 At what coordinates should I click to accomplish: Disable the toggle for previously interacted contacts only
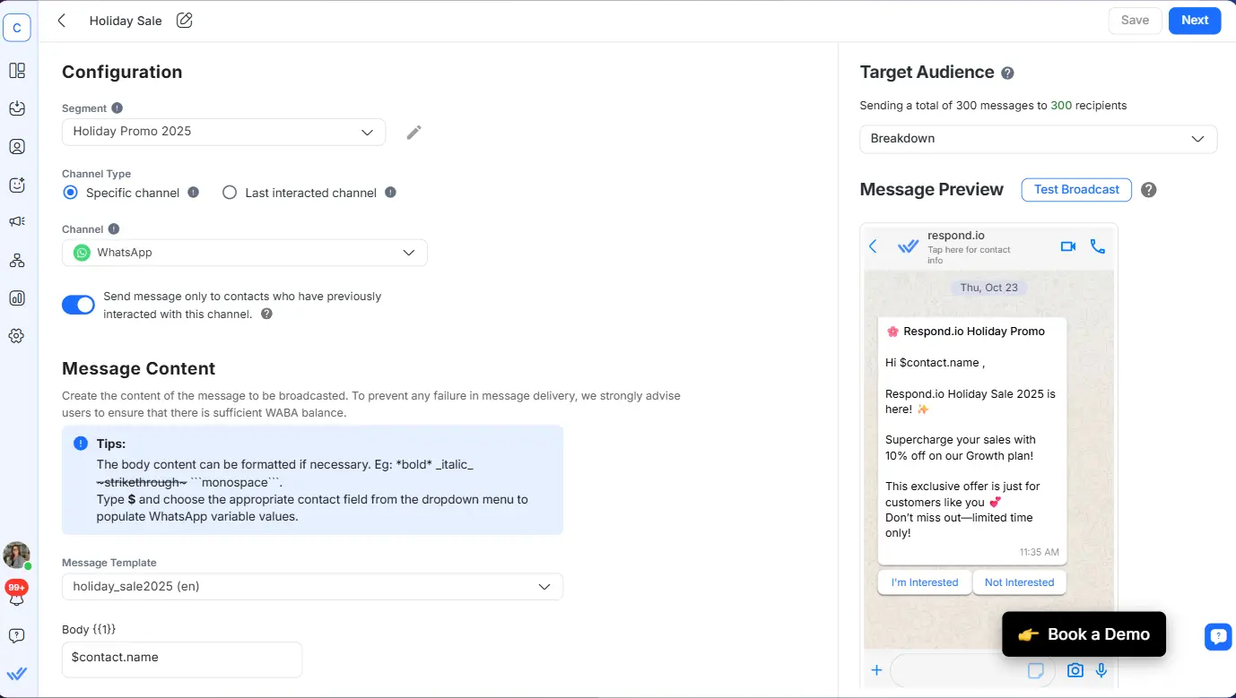78,305
